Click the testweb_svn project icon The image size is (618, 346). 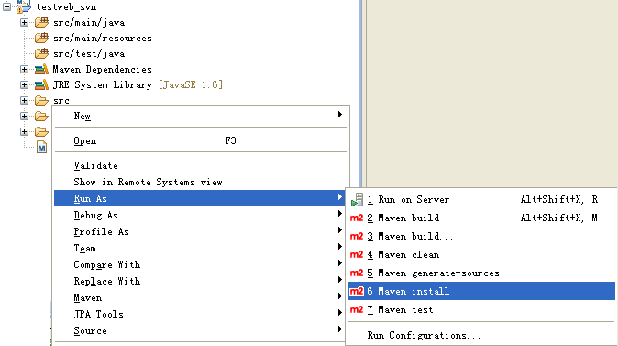(24, 6)
